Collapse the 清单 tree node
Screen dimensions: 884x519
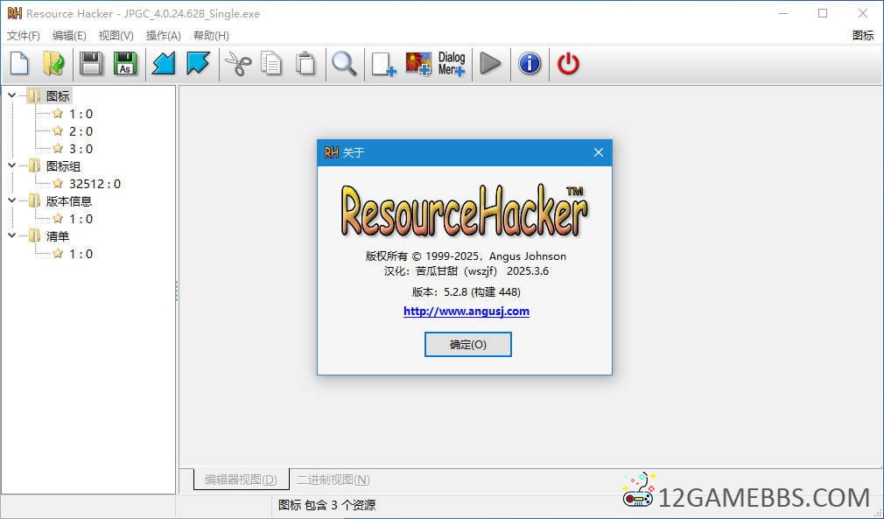tap(12, 235)
